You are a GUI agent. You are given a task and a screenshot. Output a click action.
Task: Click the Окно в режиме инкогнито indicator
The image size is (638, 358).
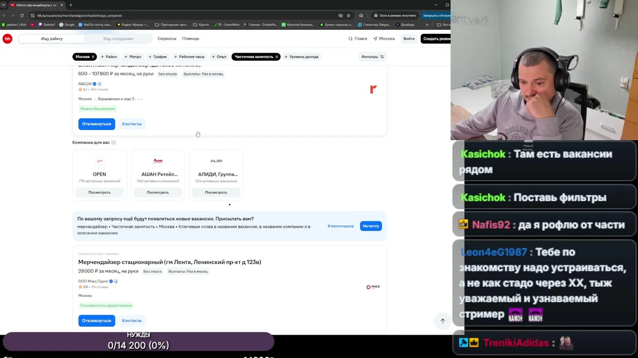[394, 15]
